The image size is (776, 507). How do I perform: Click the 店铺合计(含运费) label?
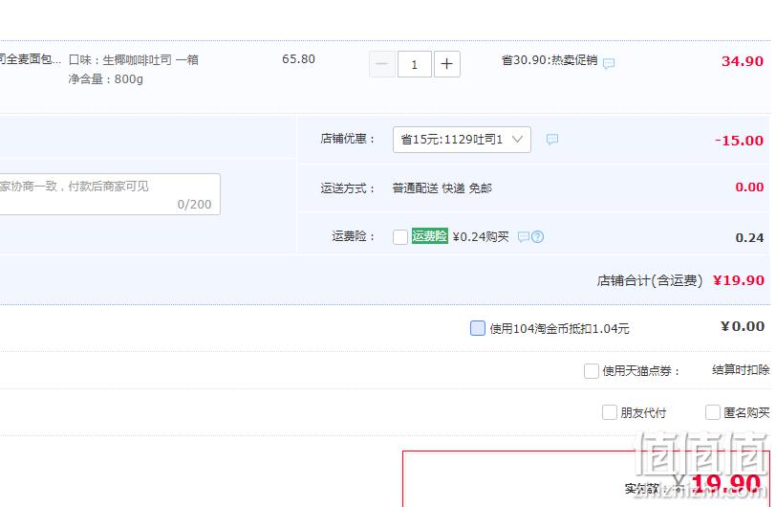[x=650, y=280]
